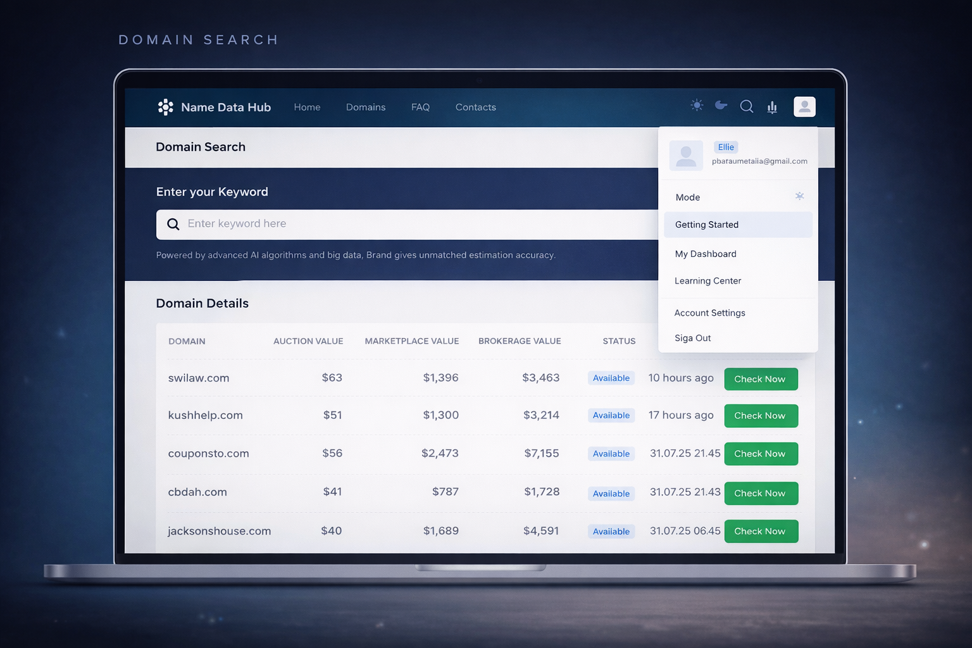Open the Domains navigation link
972x648 pixels.
point(366,108)
